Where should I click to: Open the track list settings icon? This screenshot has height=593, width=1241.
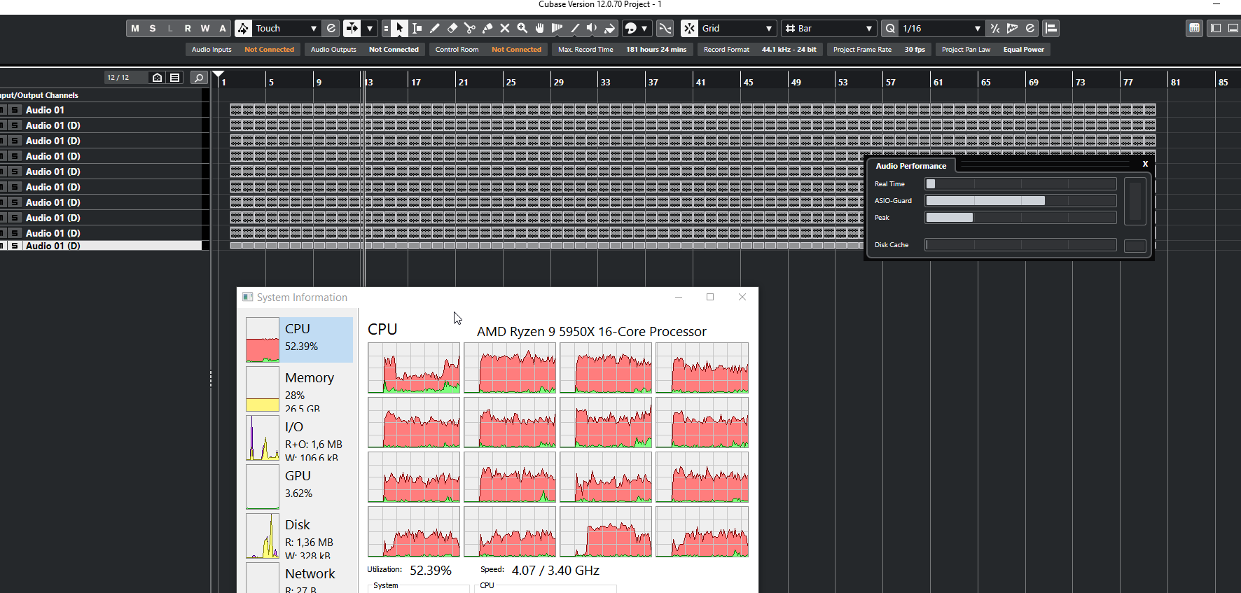(x=175, y=78)
